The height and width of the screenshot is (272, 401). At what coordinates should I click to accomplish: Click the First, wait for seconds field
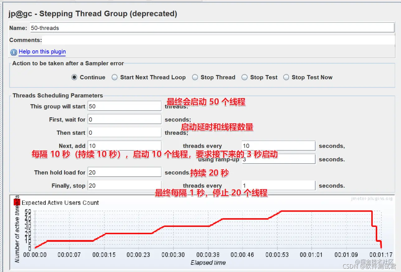click(125, 120)
